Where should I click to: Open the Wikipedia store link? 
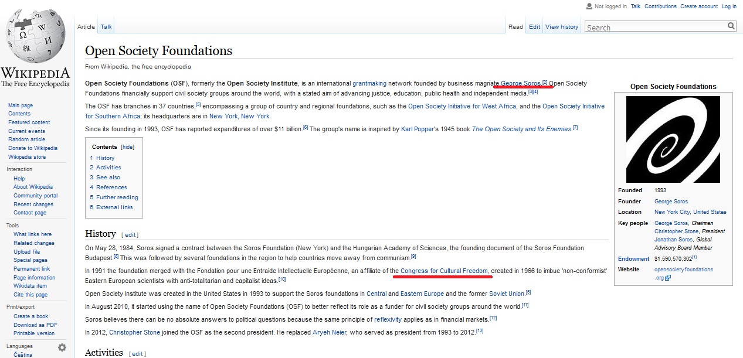coord(27,157)
